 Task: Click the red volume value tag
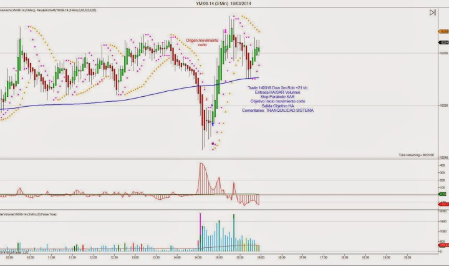coord(443,247)
